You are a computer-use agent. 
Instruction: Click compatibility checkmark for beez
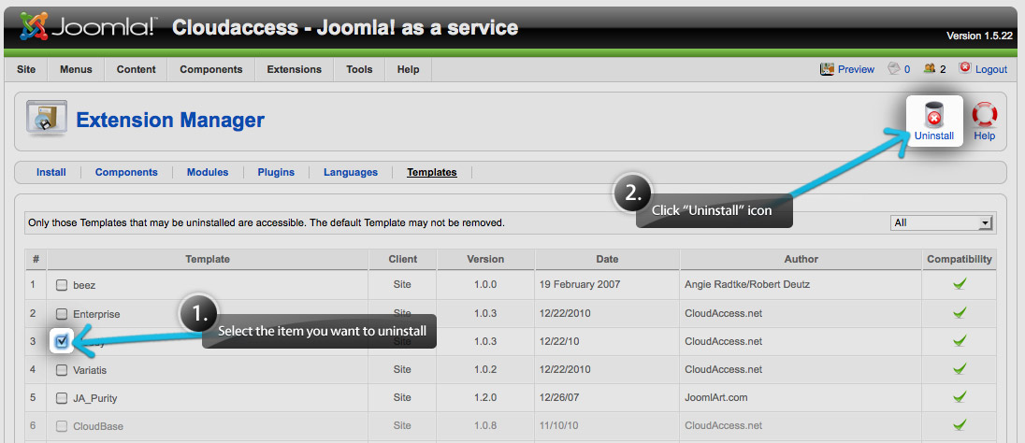point(960,284)
